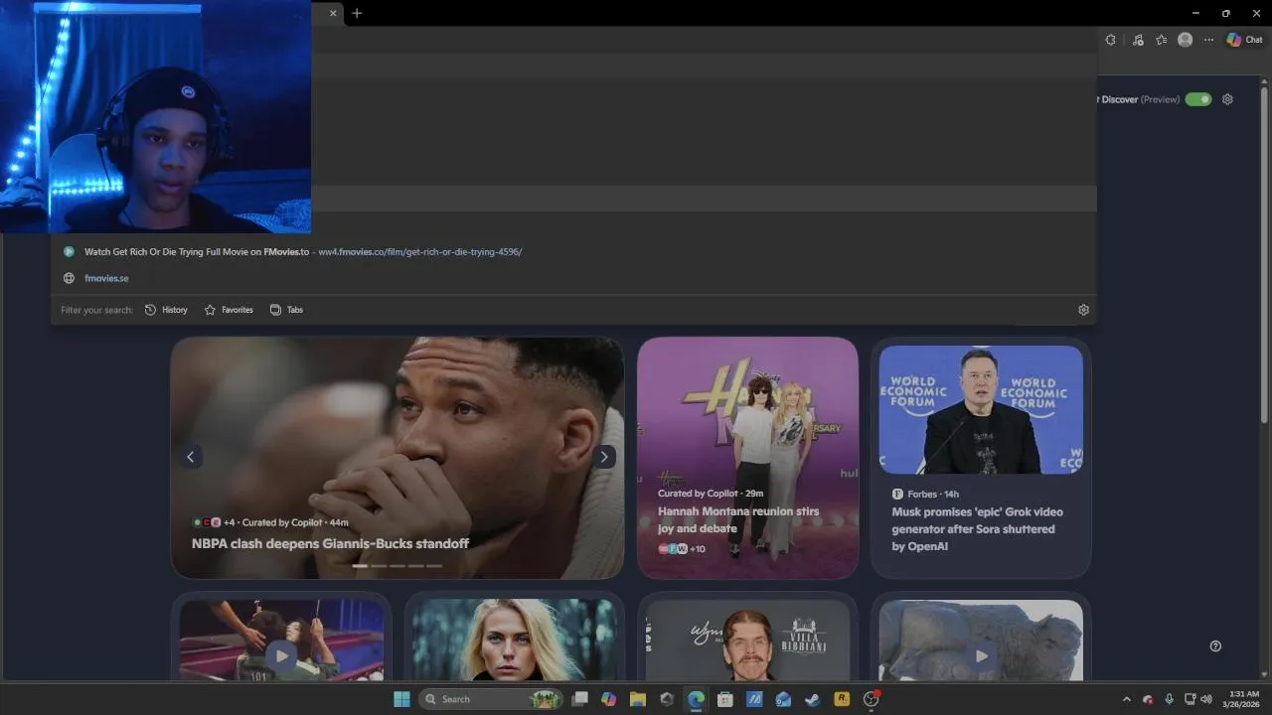Click the Elon Musk article thumbnail
This screenshot has height=715, width=1272.
(x=981, y=409)
